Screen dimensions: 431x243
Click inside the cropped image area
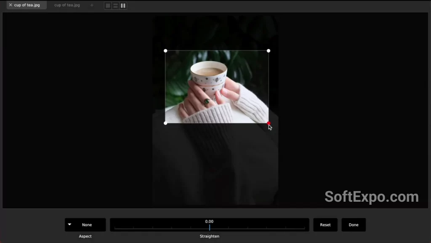pyautogui.click(x=217, y=86)
